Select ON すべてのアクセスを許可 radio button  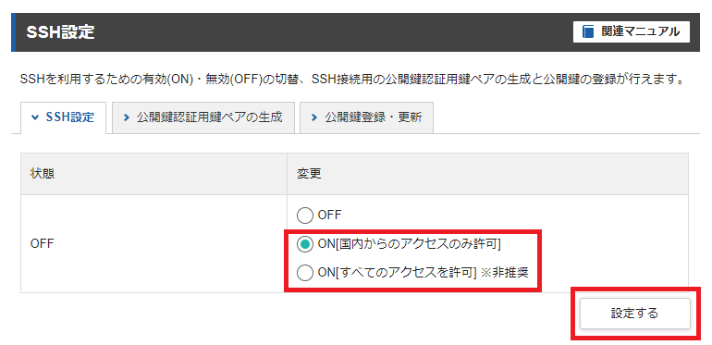pyautogui.click(x=305, y=273)
